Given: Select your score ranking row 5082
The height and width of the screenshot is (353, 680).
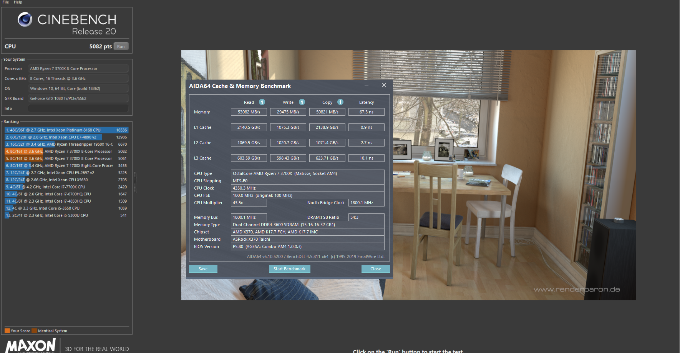Looking at the screenshot, I should (x=66, y=152).
